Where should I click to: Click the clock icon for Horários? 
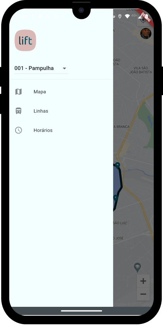19,130
